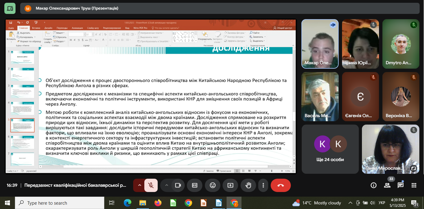Viewport: 424px width, 209px height.
Task: Open meeting details info icon
Action: click(374, 185)
